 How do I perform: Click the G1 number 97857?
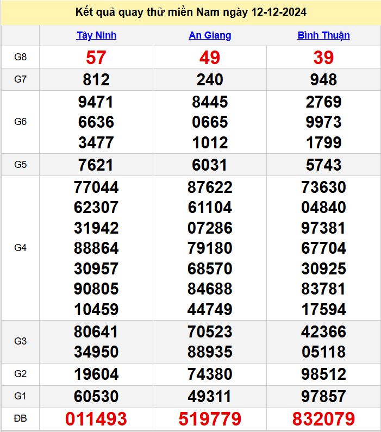[x=324, y=396]
